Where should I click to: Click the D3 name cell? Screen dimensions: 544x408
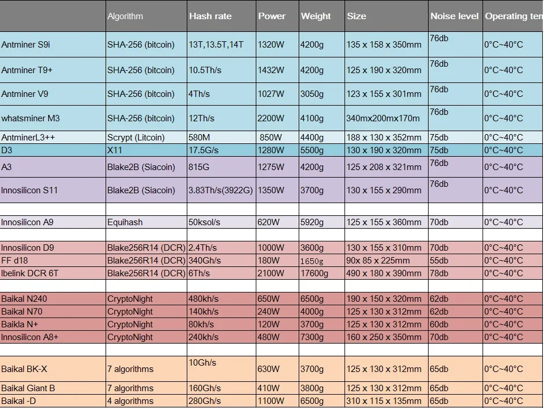[x=53, y=150]
